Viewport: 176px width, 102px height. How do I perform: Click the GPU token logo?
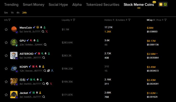click(x=14, y=42)
